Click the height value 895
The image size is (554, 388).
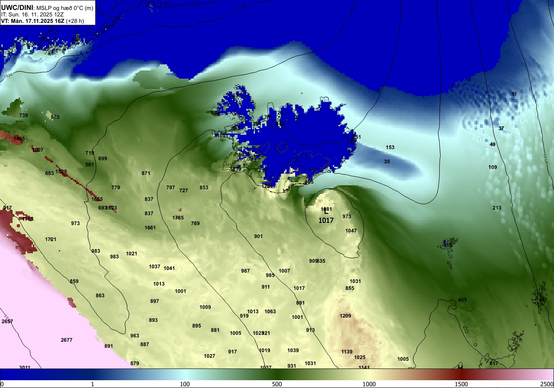196,326
